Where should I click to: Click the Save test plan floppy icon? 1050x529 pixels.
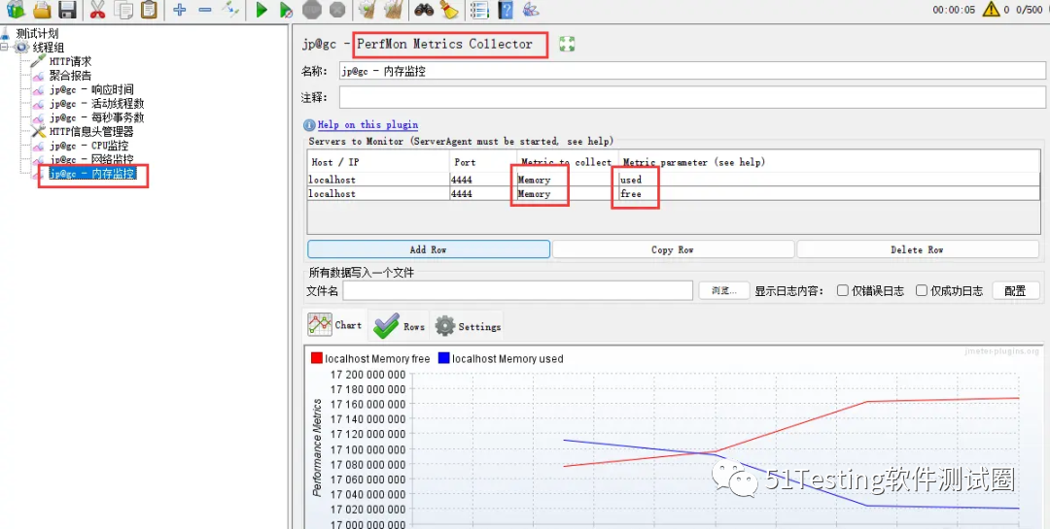(x=67, y=10)
